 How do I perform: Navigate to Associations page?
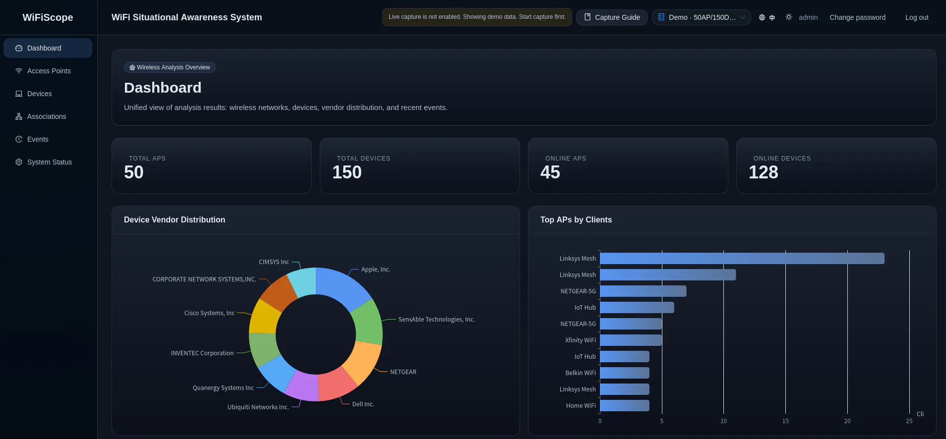click(x=48, y=116)
